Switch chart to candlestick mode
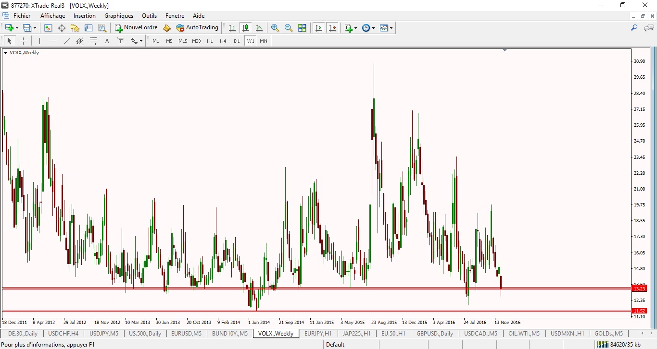Screen dimensions: 657x349 [x=246, y=28]
